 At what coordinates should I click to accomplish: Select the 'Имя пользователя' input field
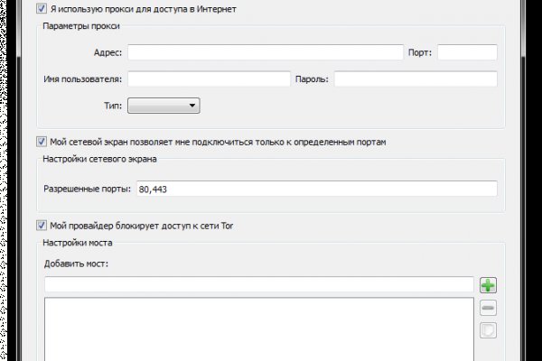coord(209,79)
